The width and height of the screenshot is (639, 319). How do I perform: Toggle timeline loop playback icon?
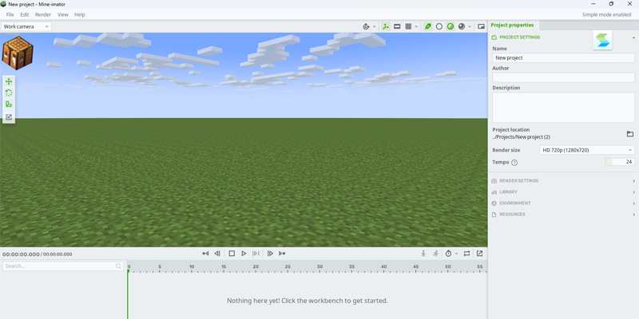(467, 254)
